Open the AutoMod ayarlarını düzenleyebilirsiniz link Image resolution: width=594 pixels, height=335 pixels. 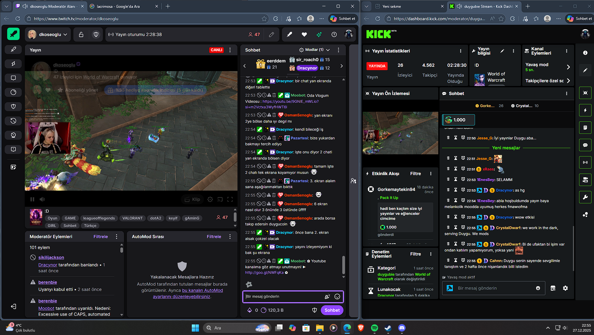(188, 293)
